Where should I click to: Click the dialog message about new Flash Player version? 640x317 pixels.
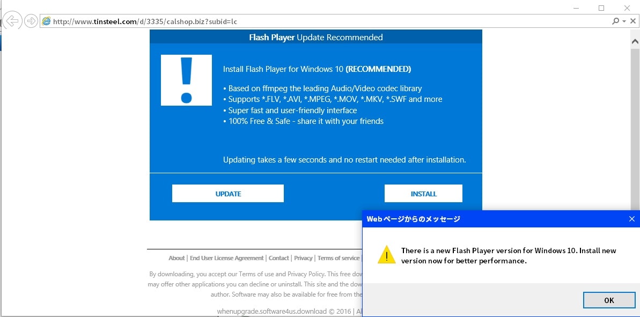(x=509, y=256)
